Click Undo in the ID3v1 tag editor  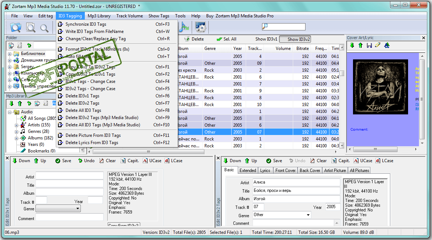coord(86,161)
